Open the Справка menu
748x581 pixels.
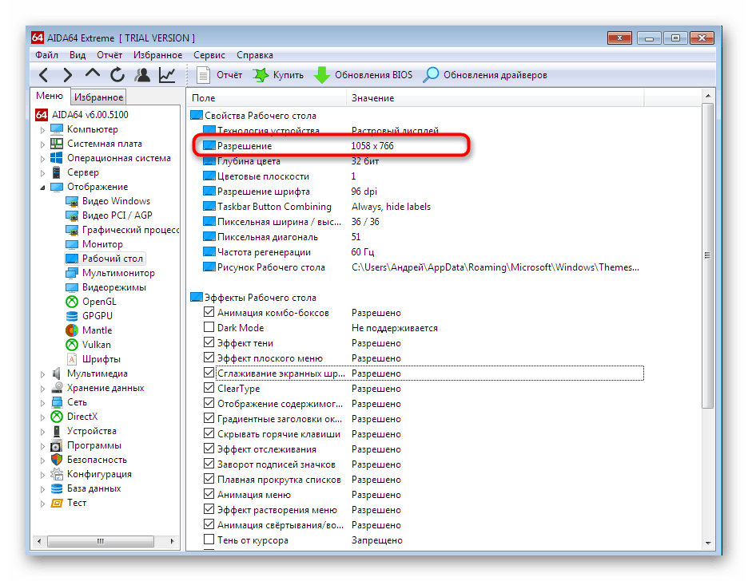(255, 55)
